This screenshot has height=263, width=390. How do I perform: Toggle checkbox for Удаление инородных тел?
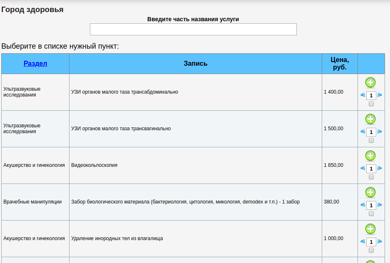pyautogui.click(x=371, y=251)
